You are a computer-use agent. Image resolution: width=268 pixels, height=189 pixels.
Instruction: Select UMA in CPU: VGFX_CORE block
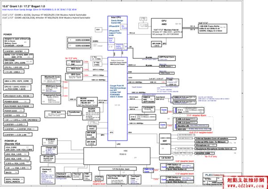(18, 81)
